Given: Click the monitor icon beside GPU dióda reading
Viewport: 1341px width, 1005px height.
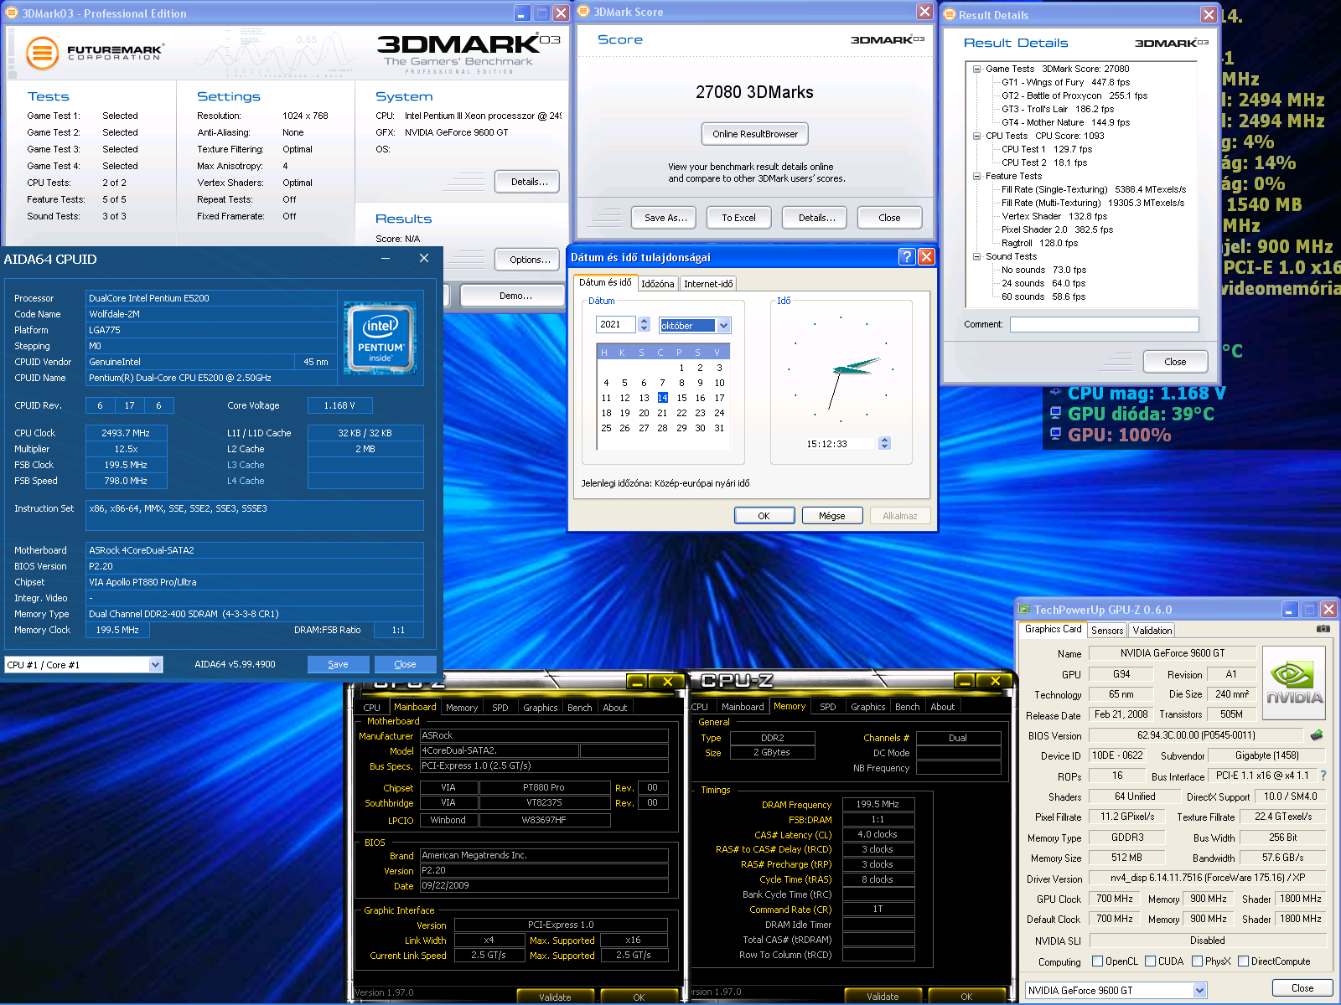Looking at the screenshot, I should pos(1055,413).
